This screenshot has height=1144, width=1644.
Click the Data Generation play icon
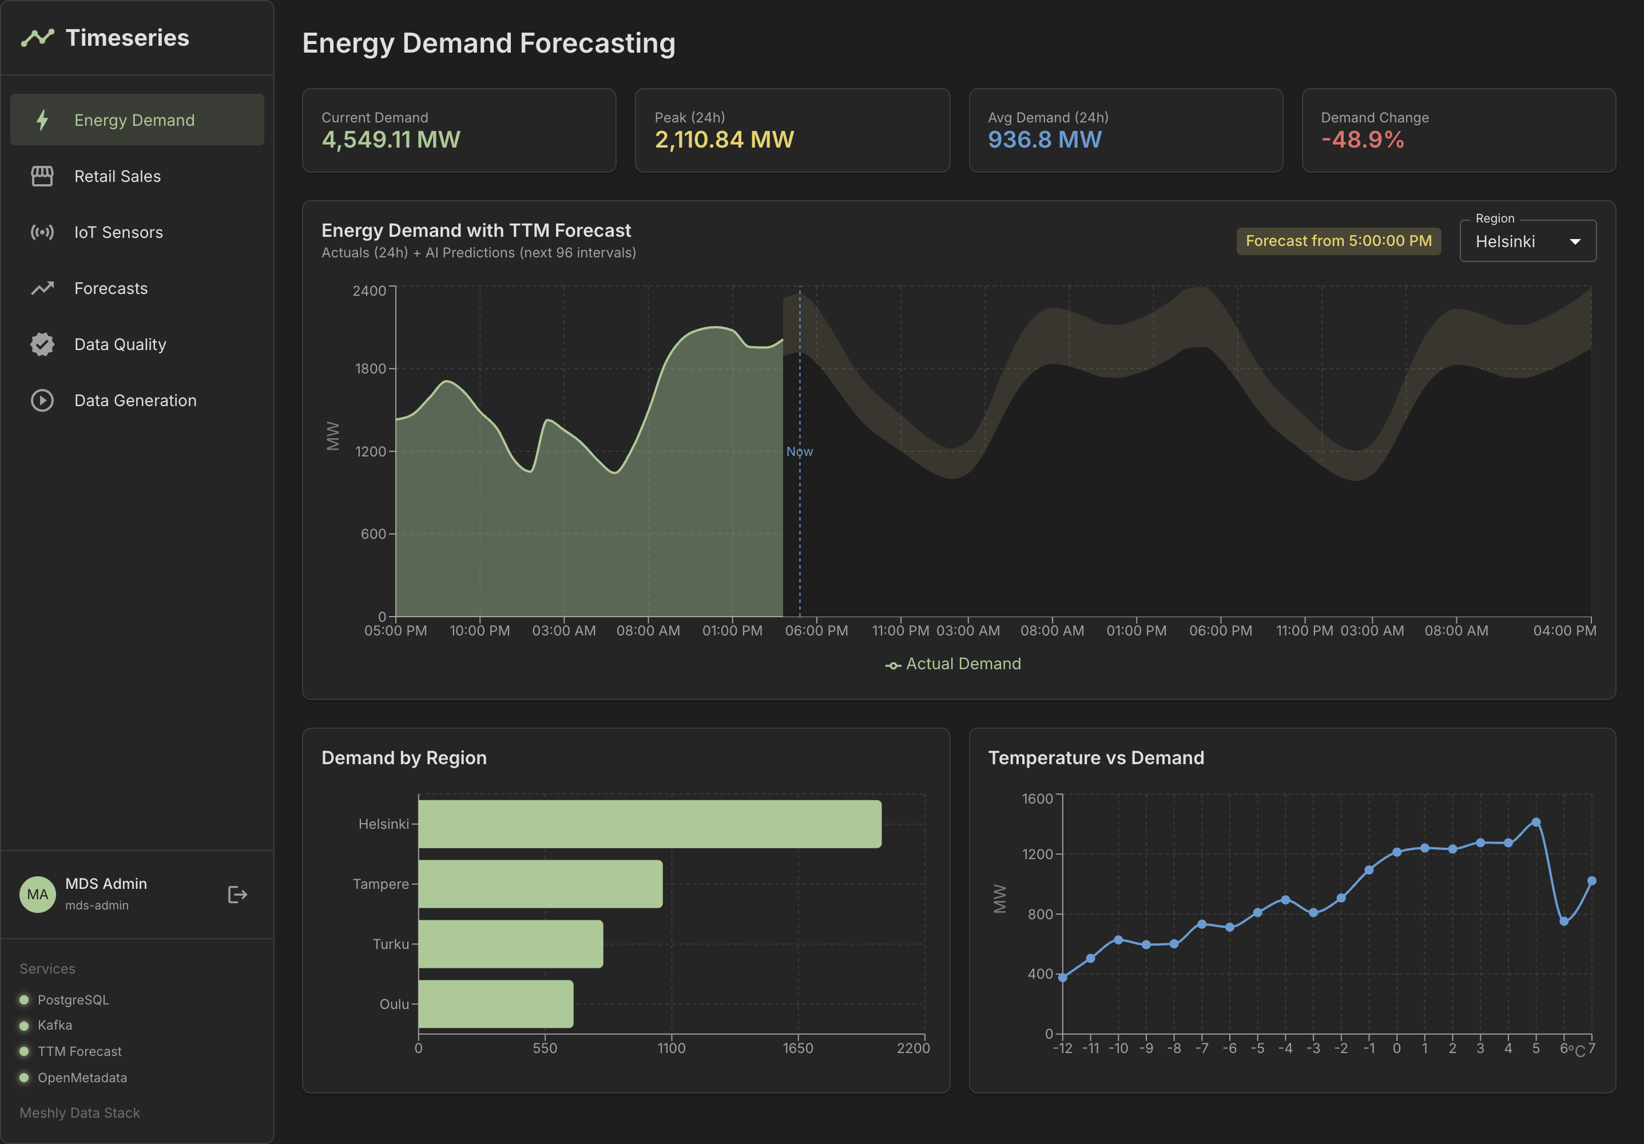click(x=43, y=400)
